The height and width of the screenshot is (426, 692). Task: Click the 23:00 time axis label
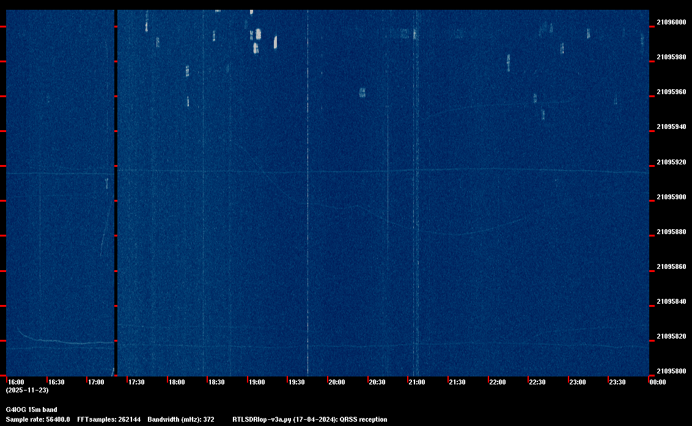(x=577, y=382)
